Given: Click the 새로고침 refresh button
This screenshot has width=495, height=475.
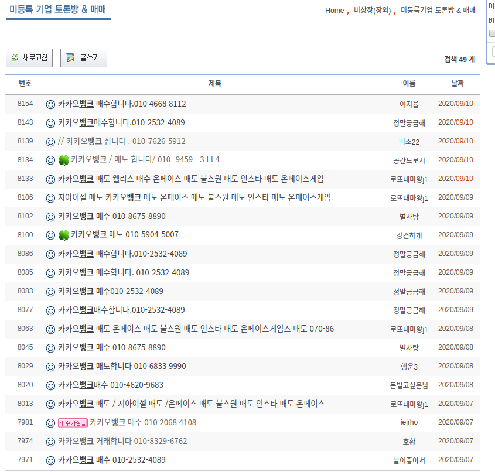Looking at the screenshot, I should pos(29,58).
